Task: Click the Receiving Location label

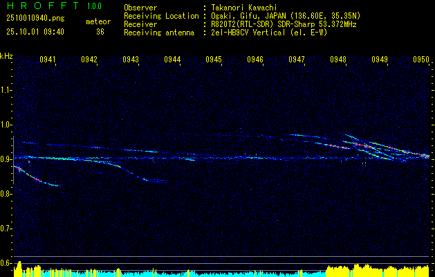Action: tap(161, 16)
